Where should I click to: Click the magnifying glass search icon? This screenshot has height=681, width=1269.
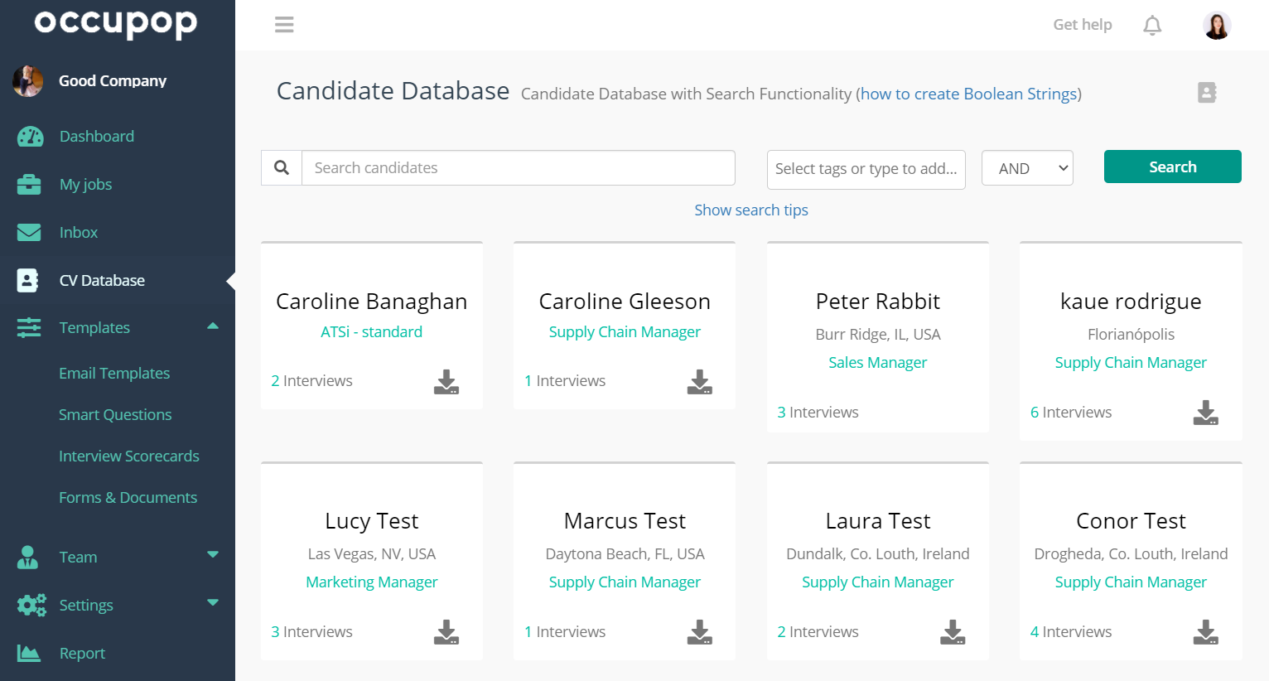282,168
